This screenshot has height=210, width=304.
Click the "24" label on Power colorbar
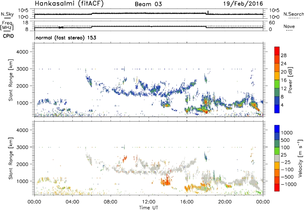click(283, 64)
